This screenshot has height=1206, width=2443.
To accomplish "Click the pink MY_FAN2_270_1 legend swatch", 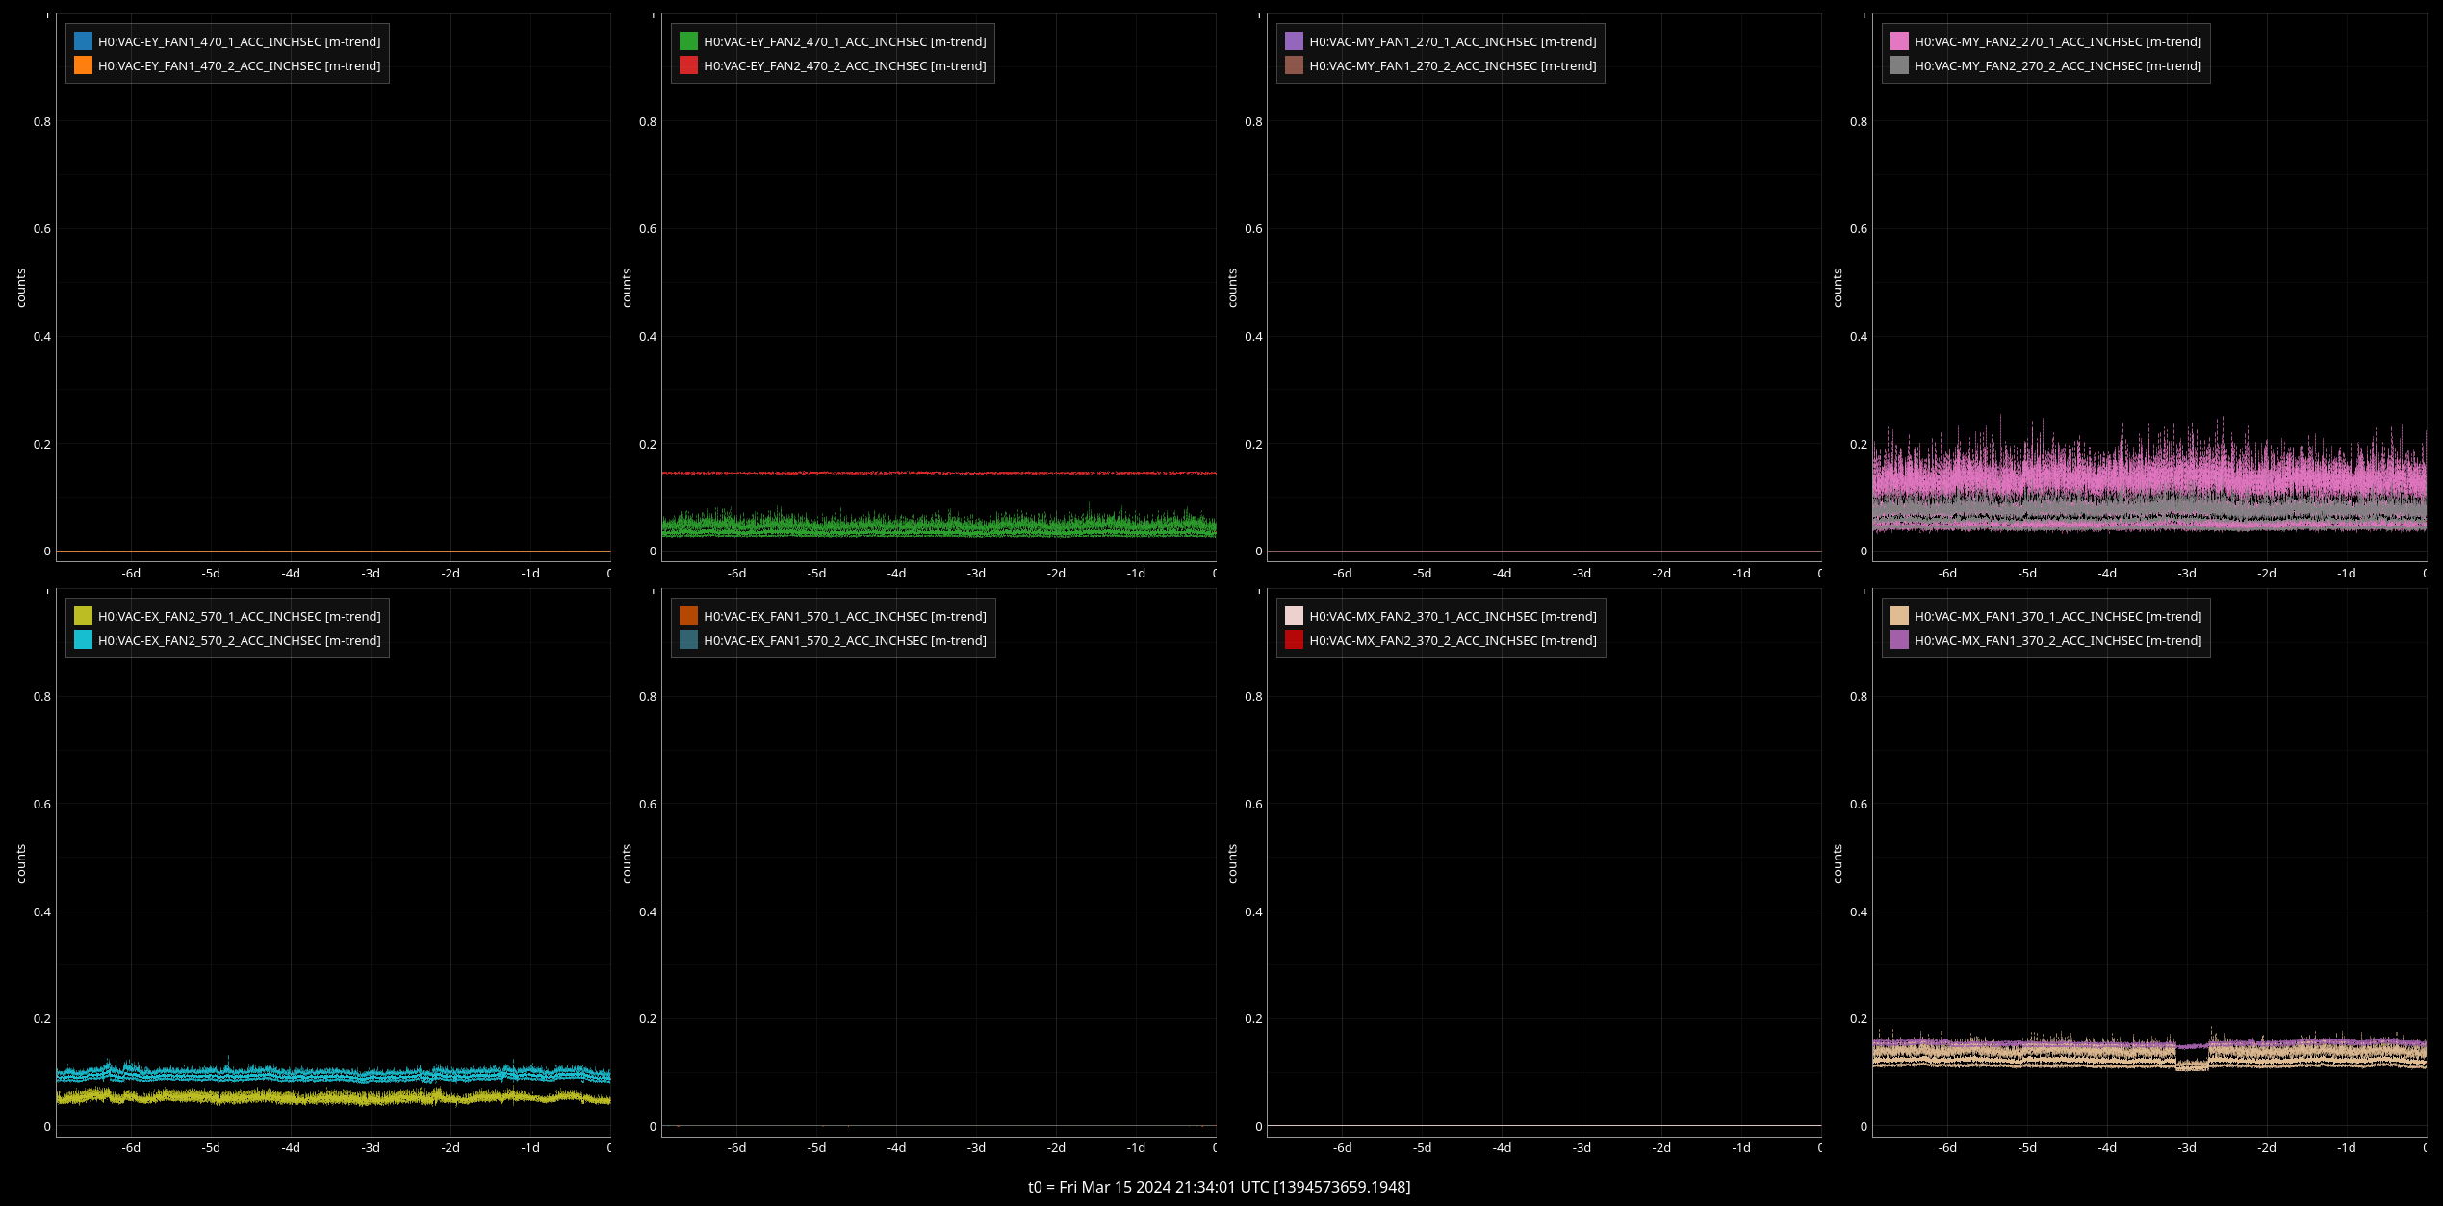I will pyautogui.click(x=1899, y=41).
